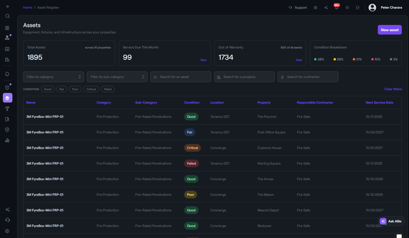The width and height of the screenshot is (409, 238).
Task: Open the sidebar alerts bell icon
Action: tap(7, 74)
